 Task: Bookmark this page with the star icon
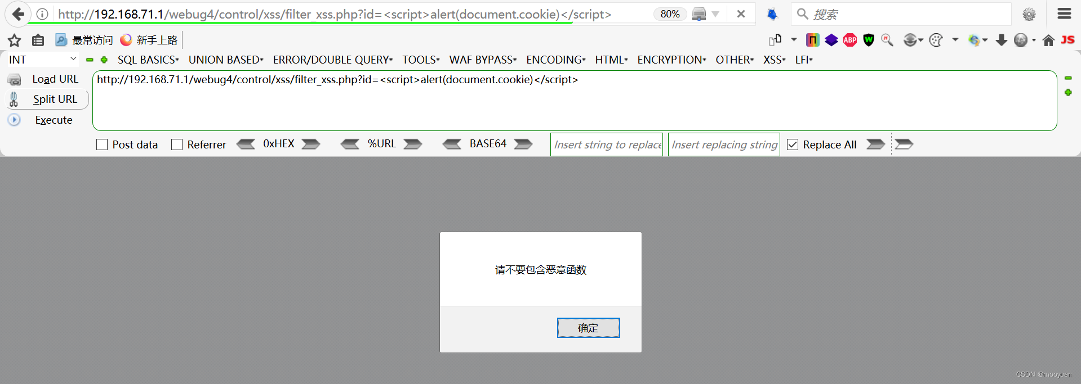point(15,40)
